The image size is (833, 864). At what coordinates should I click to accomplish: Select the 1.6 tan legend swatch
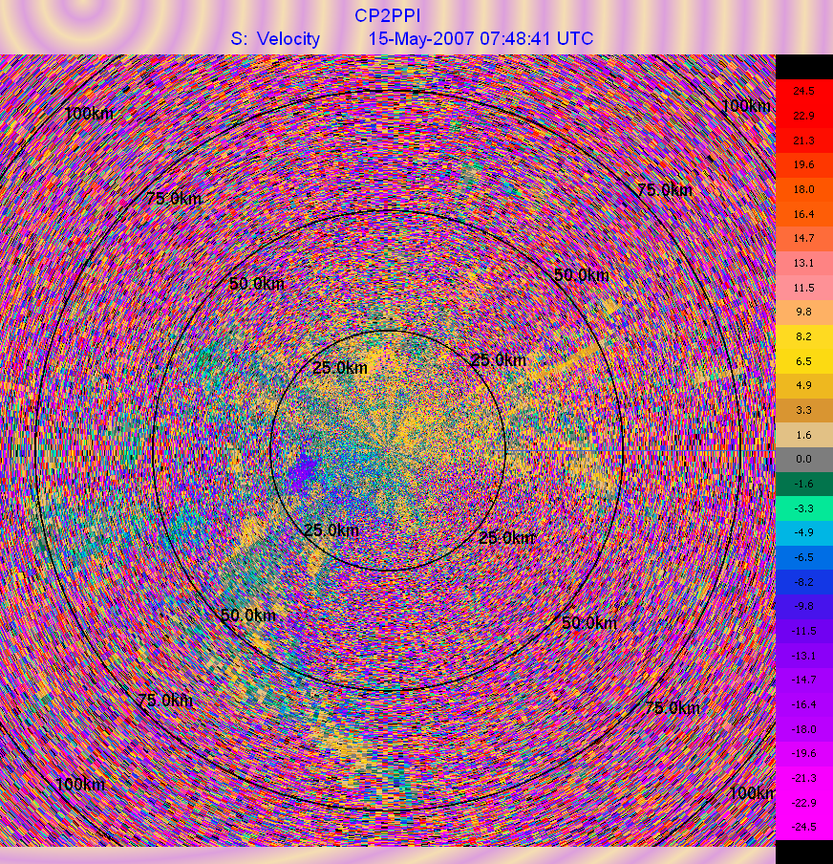click(x=803, y=434)
